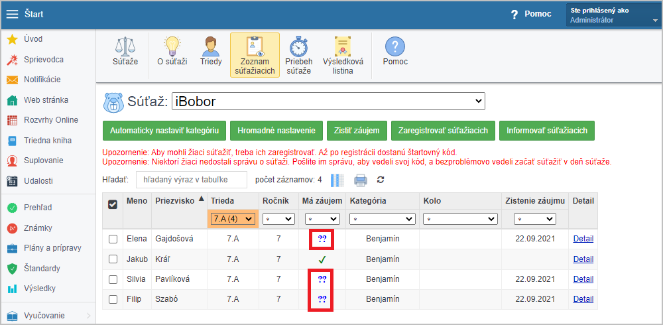Open the hamburger menu next to Štart

pyautogui.click(x=12, y=15)
